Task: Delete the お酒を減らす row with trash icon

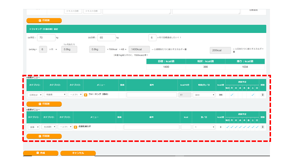Action: point(262,127)
